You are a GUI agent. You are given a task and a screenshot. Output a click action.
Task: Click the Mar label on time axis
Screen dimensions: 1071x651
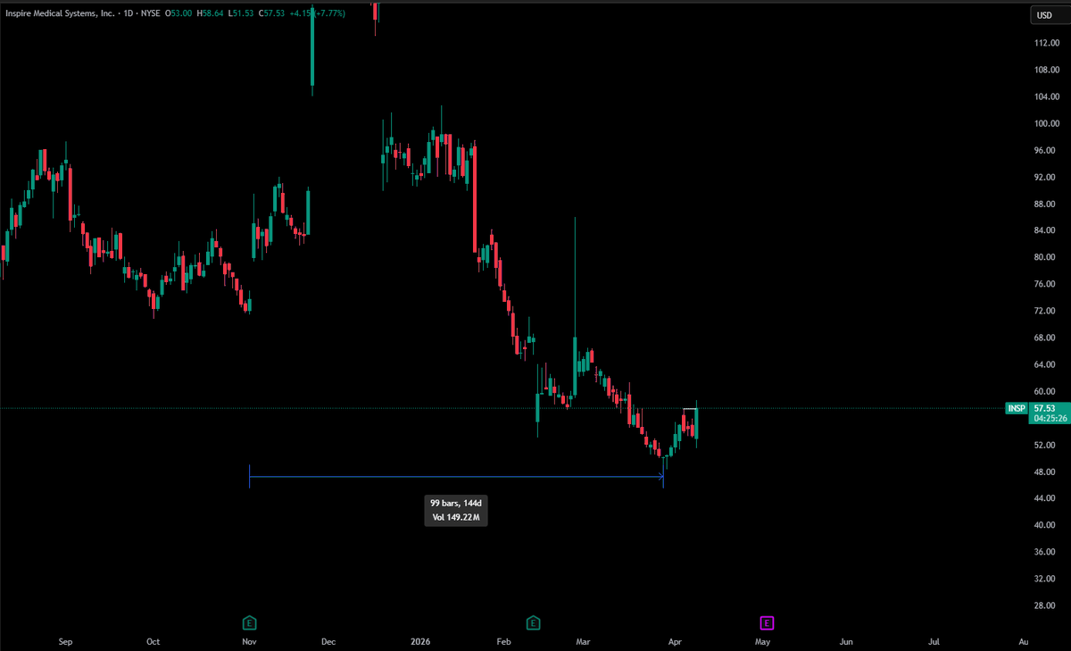click(x=583, y=641)
